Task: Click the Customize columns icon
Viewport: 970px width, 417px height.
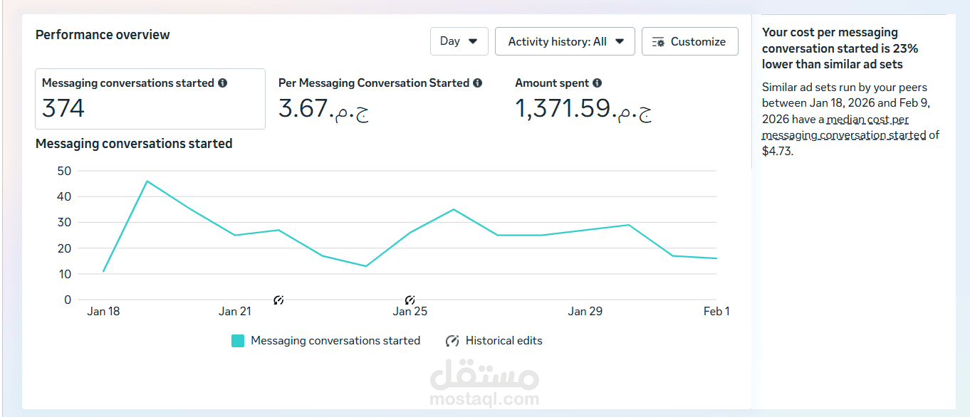Action: pos(659,42)
